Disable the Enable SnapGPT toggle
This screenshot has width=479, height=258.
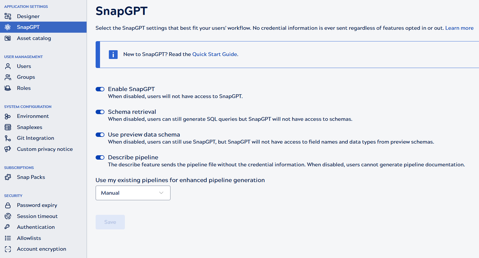click(100, 89)
